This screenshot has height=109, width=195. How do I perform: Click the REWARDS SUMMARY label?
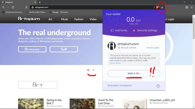click(x=120, y=86)
